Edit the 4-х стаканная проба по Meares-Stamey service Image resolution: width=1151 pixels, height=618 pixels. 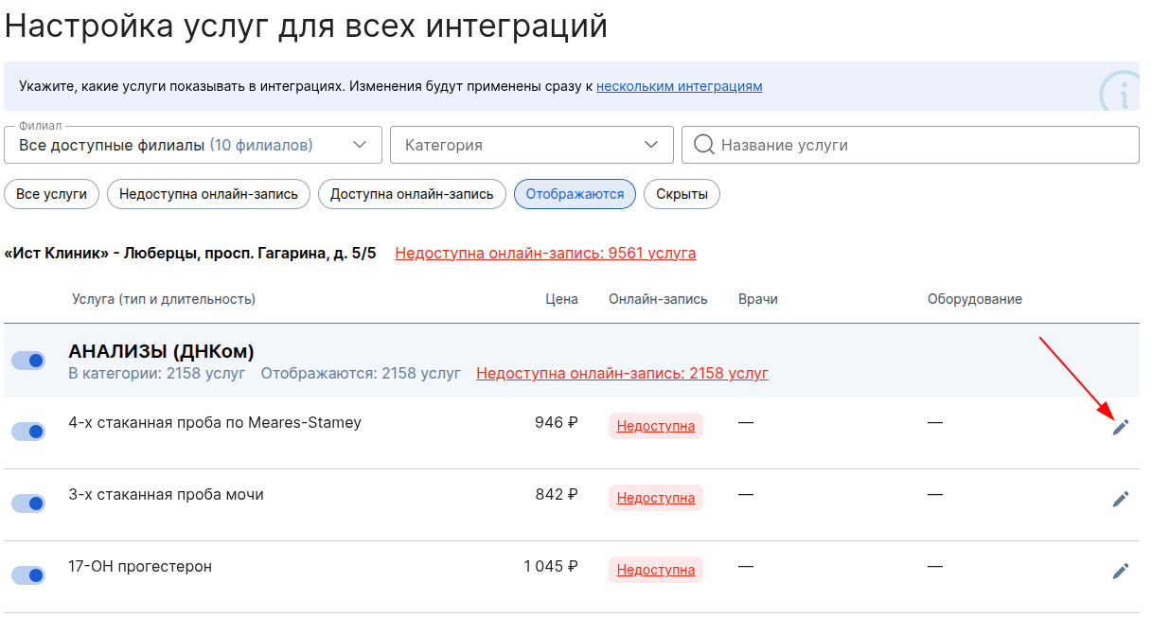[x=1120, y=427]
